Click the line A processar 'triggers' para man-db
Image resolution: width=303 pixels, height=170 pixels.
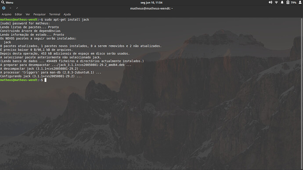tap(50, 72)
